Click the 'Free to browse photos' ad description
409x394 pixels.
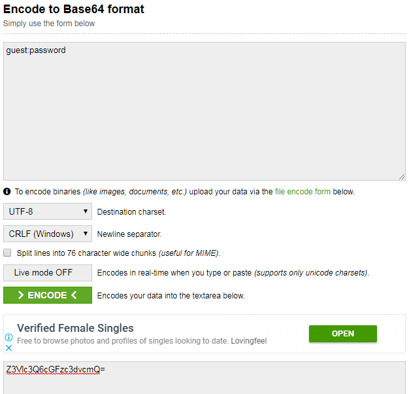click(142, 341)
